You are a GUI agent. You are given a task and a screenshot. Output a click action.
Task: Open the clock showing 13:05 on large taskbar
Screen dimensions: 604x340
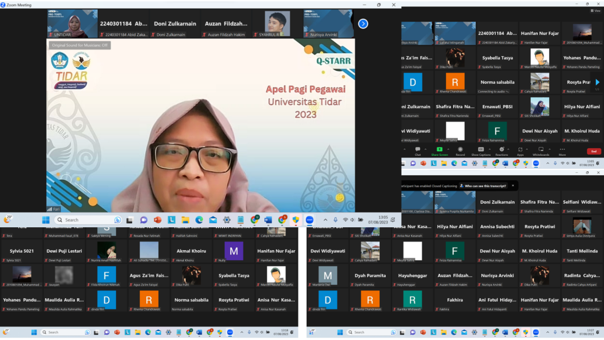pos(377,220)
